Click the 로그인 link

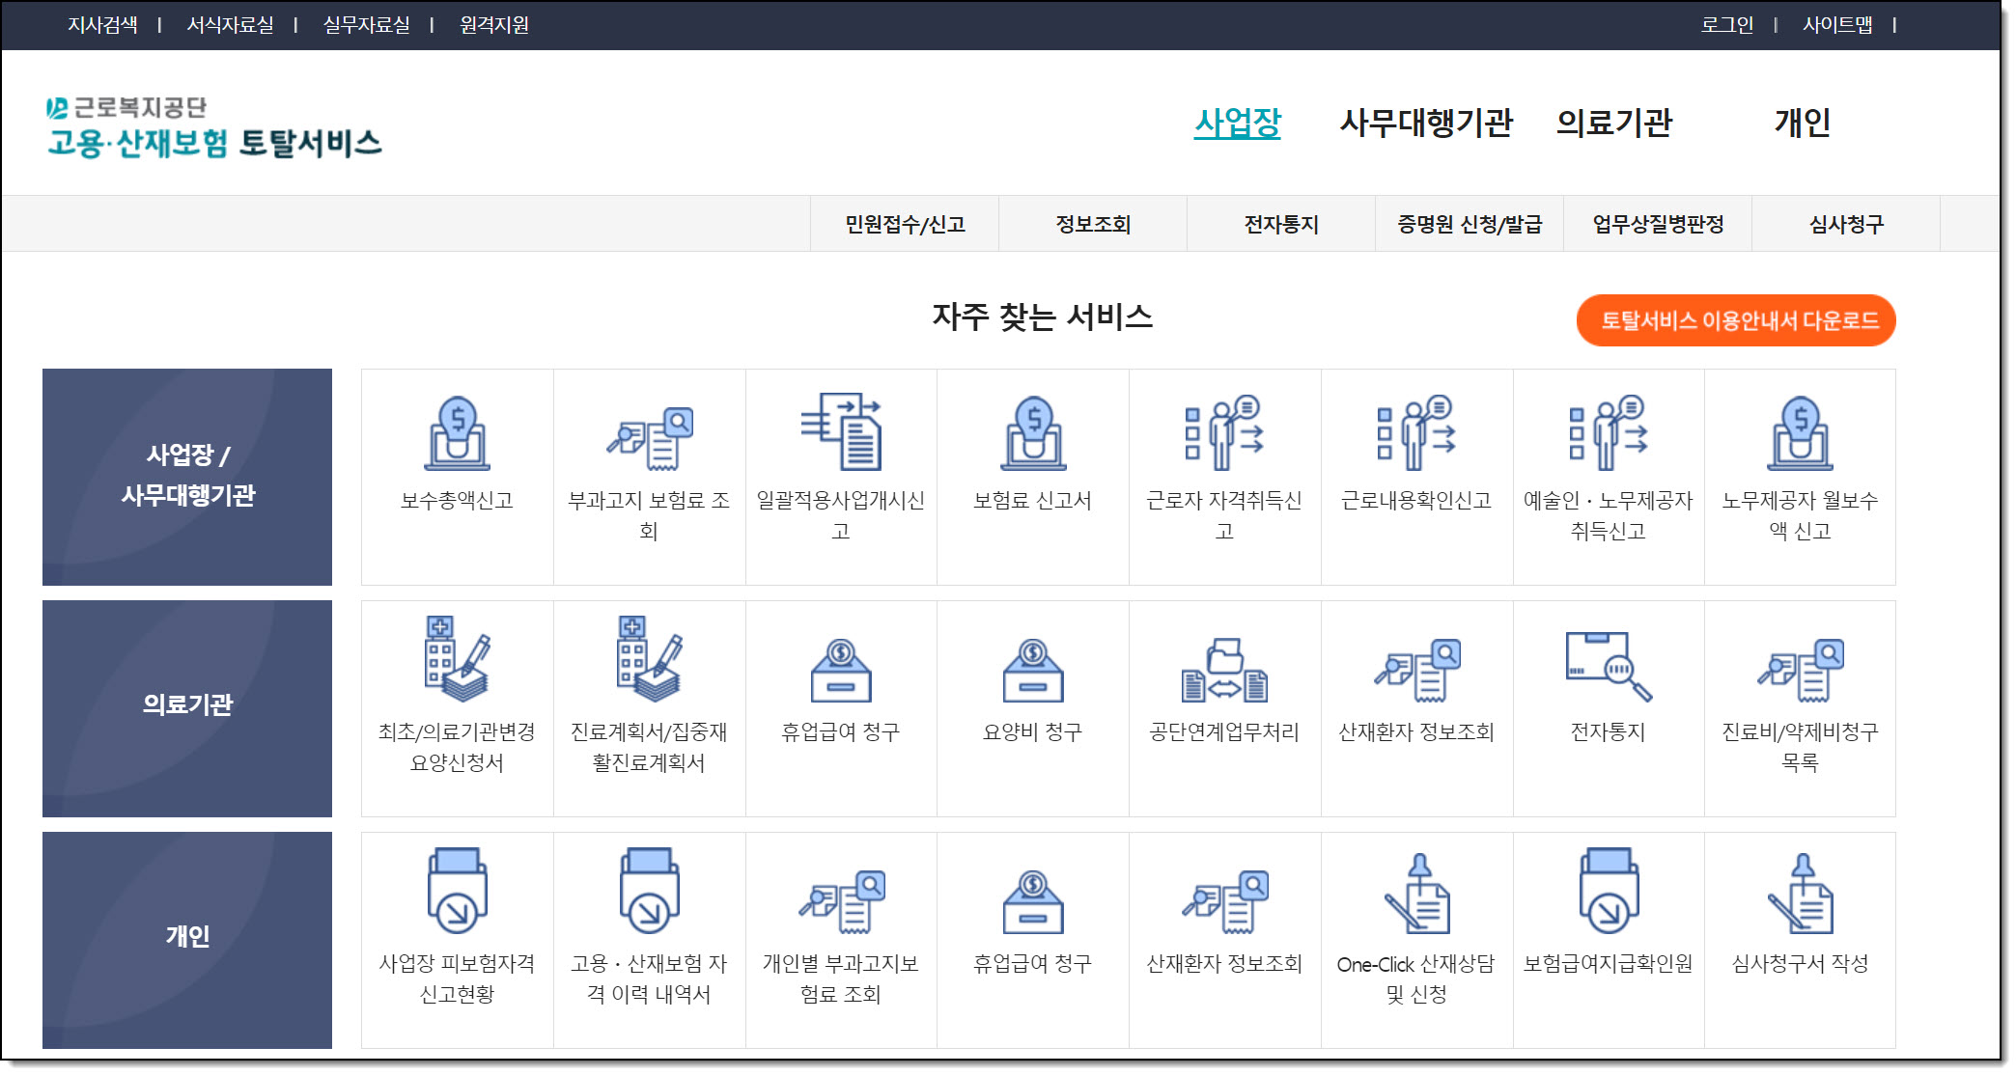[1727, 25]
